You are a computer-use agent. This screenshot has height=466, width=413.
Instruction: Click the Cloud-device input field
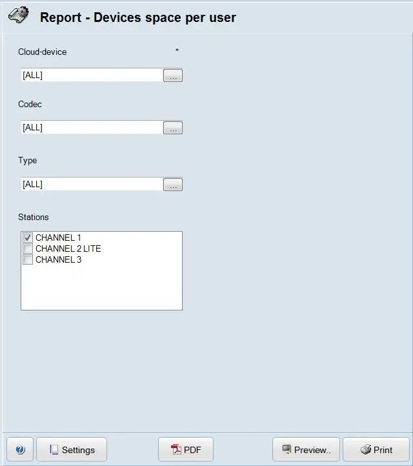click(x=91, y=76)
